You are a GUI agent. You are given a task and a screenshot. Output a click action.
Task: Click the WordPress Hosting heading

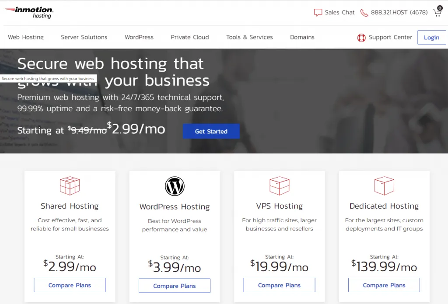pyautogui.click(x=175, y=206)
